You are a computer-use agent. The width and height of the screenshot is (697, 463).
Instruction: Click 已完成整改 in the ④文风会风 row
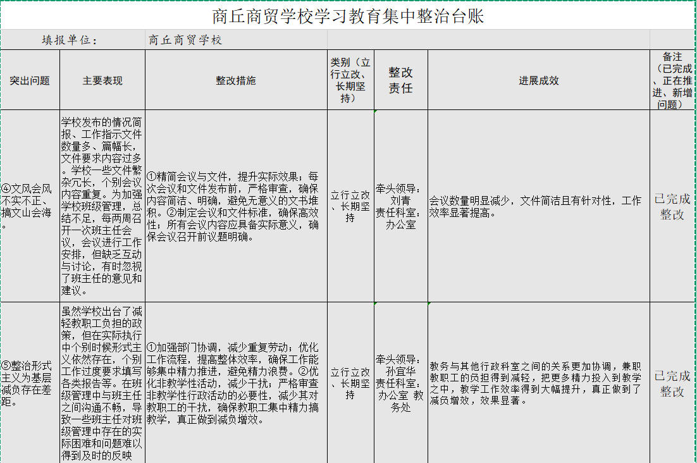point(672,206)
